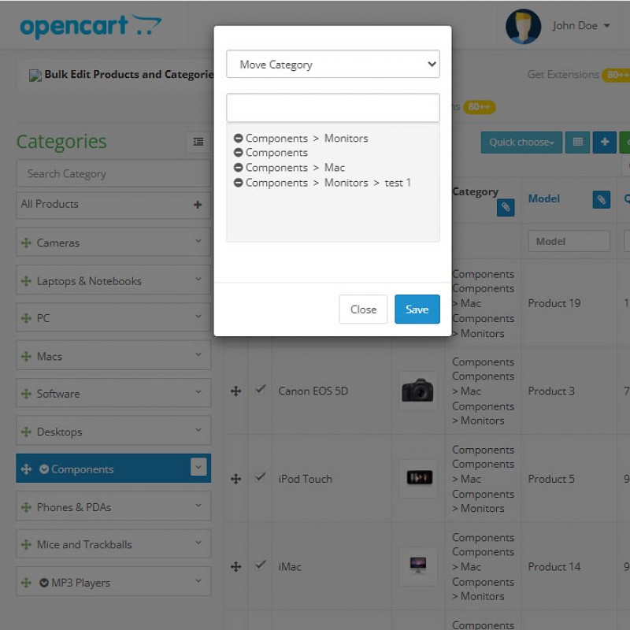Open the John Doe user menu
The image size is (630, 630).
click(x=581, y=26)
